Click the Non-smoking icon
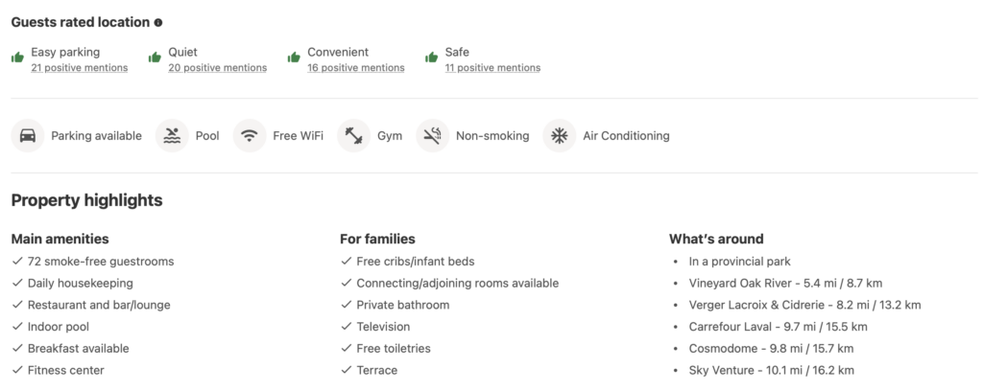 (432, 136)
